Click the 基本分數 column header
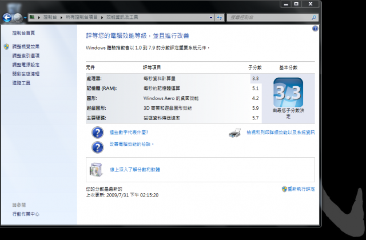 (x=288, y=67)
